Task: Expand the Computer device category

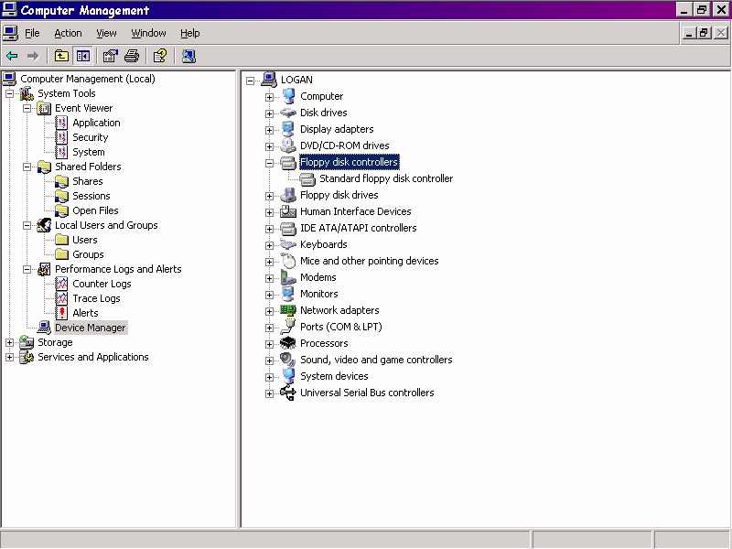Action: pyautogui.click(x=269, y=97)
